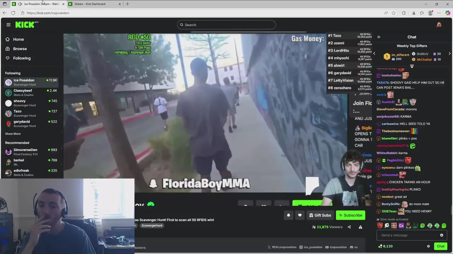The width and height of the screenshot is (453, 254).
Task: Open Edge Copilot icon
Action: click(x=448, y=13)
